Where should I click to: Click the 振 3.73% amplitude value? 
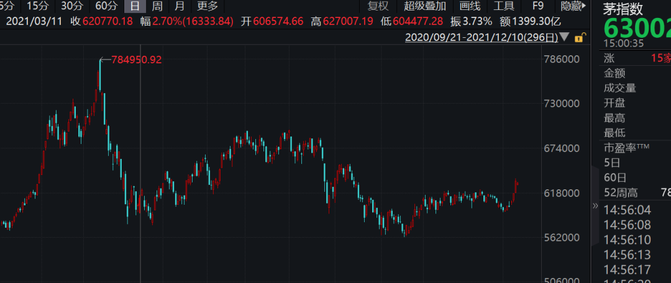[x=471, y=21]
